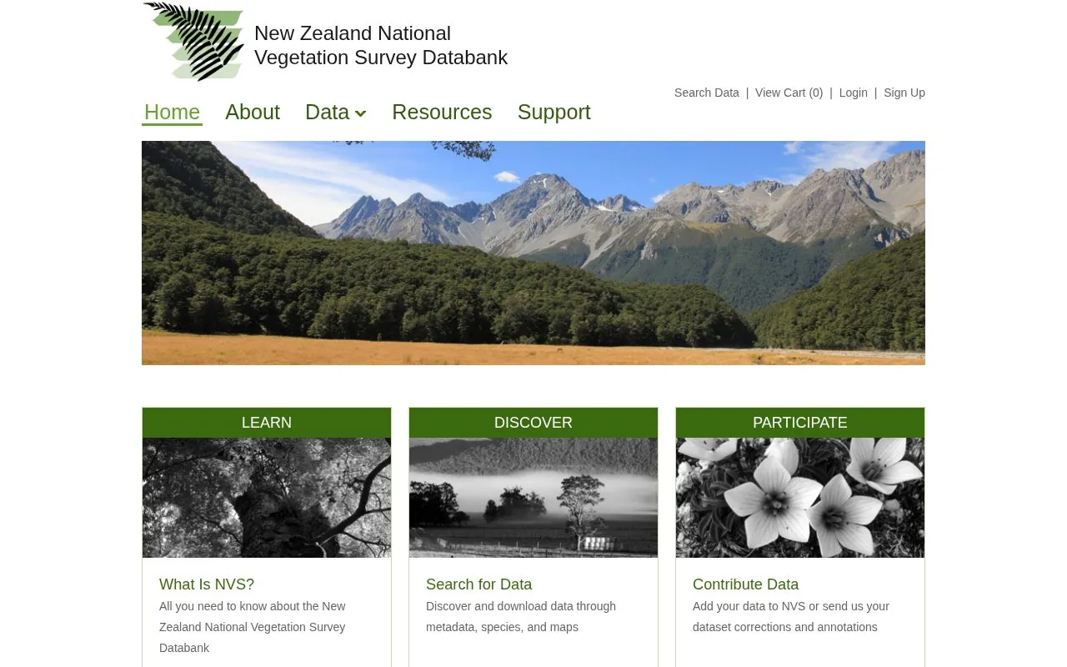Go to the About page
The width and height of the screenshot is (1067, 667).
coord(253,112)
